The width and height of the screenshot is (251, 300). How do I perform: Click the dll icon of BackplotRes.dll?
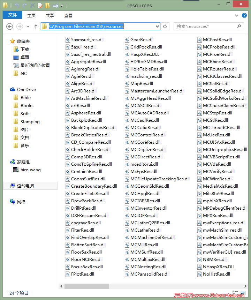[68, 120]
